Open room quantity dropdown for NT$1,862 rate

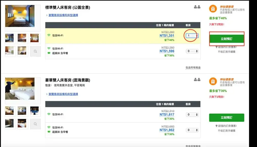192,130
